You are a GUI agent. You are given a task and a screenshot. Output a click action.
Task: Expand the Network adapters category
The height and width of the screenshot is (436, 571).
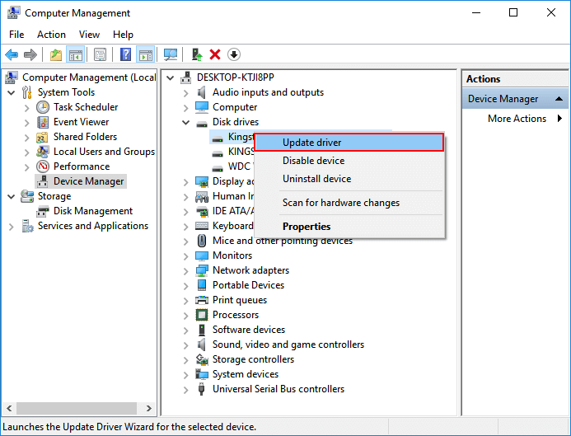point(185,270)
